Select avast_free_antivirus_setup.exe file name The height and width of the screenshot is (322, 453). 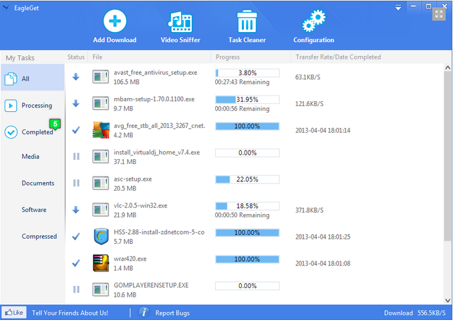(x=156, y=73)
